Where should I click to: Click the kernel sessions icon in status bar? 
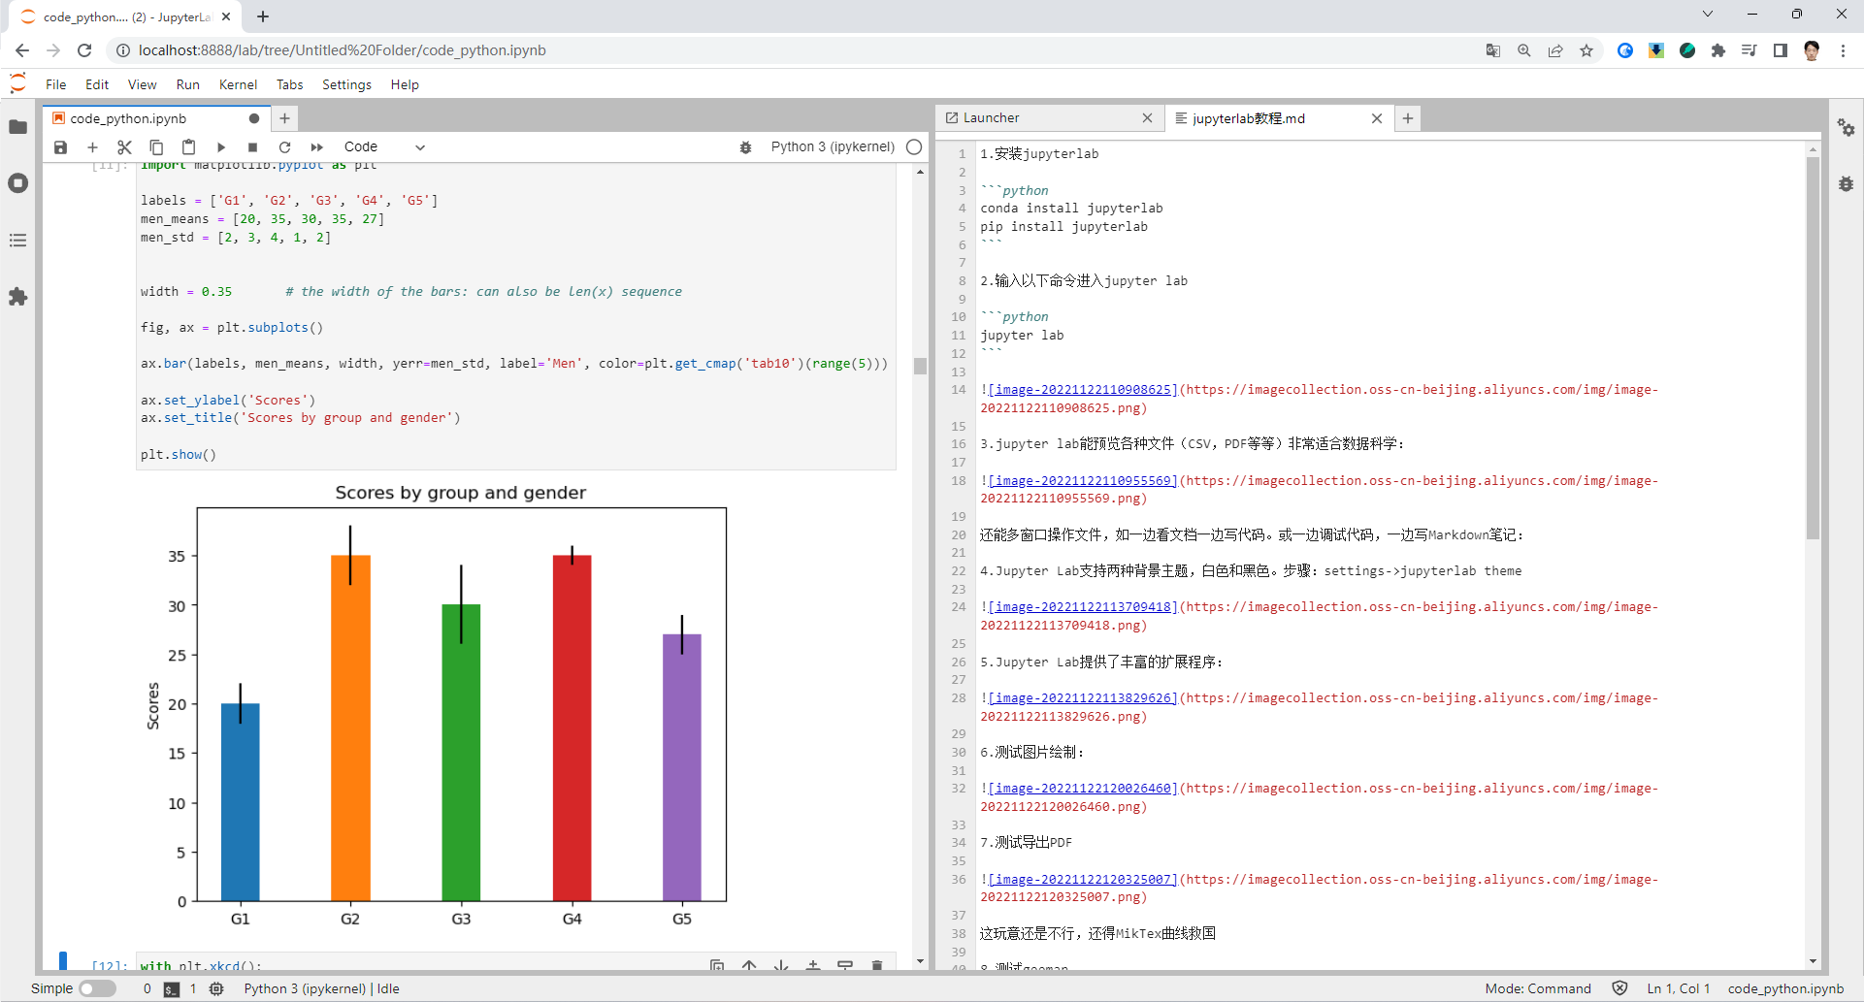(216, 989)
